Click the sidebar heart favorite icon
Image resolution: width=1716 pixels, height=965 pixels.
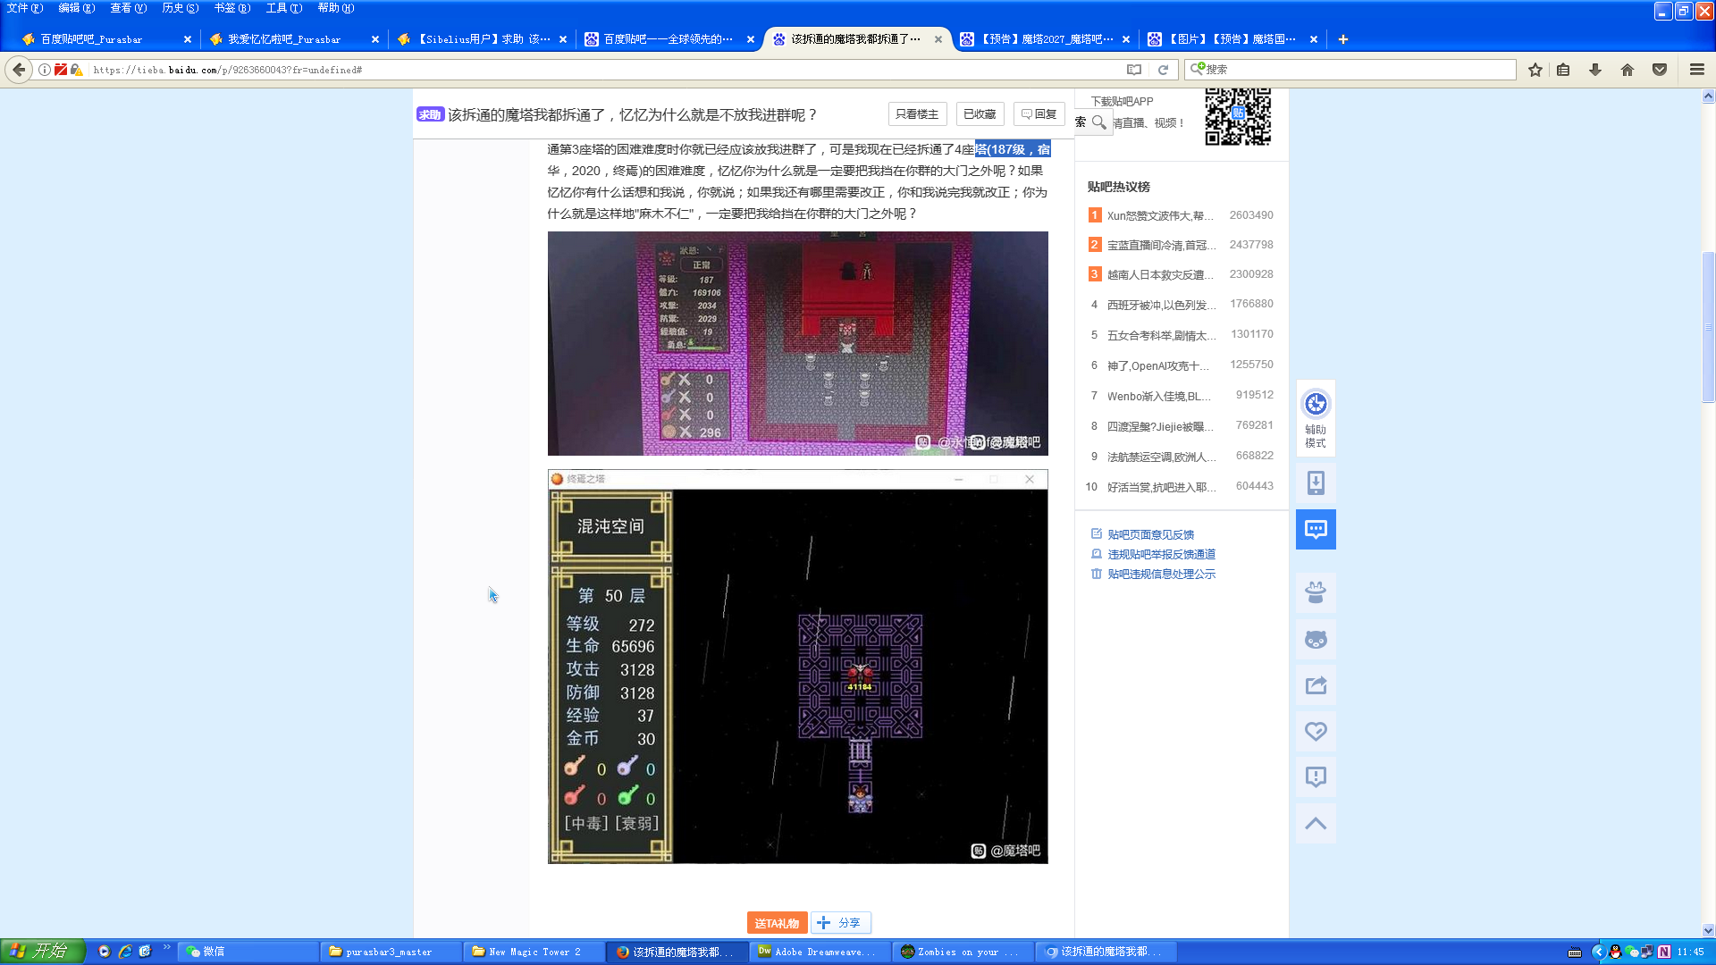1316,732
